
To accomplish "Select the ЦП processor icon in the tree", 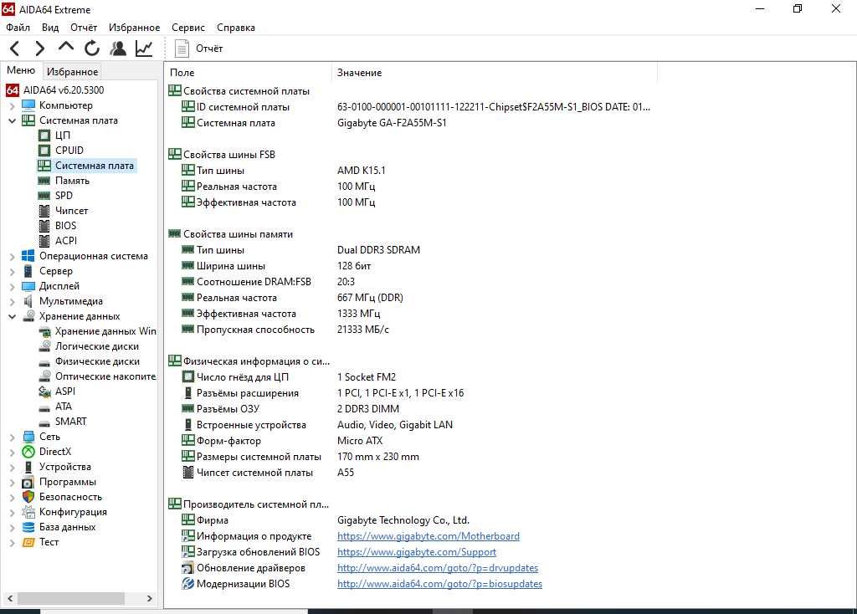I will (44, 136).
